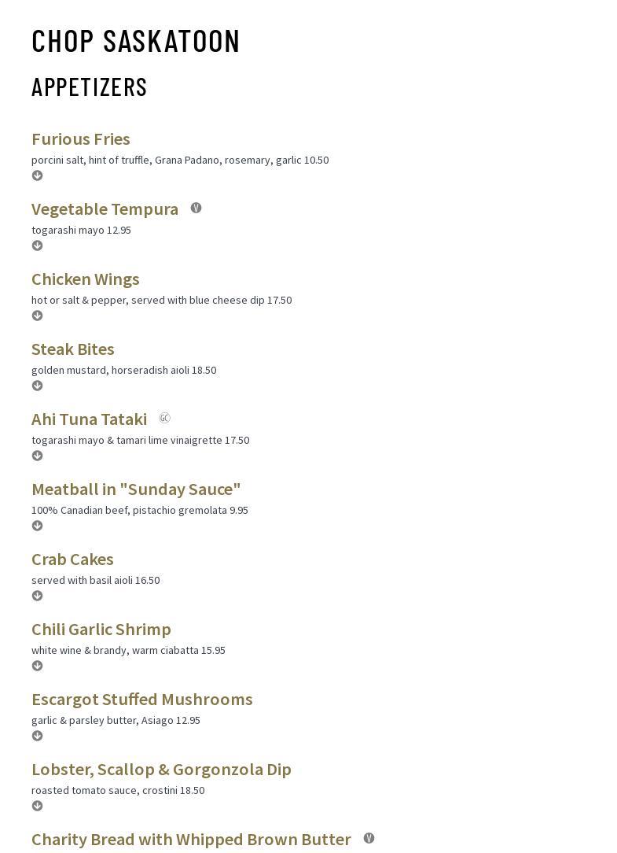Click vegetarian V icon beside Charity Bread
The image size is (617, 853).
click(369, 838)
